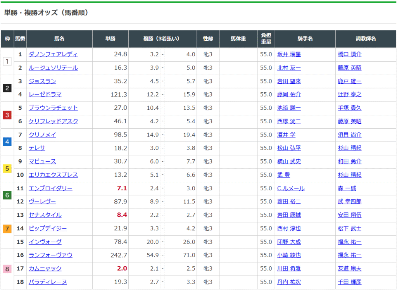
Task: Open jockey 川田 将雅 page
Action: (x=289, y=269)
